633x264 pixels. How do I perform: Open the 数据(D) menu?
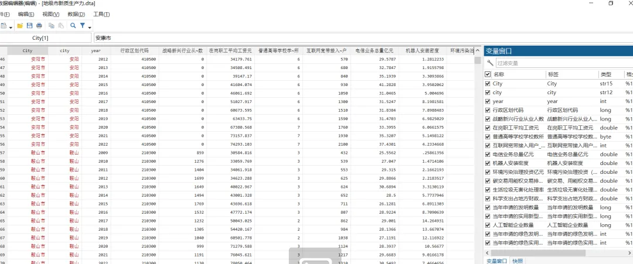pyautogui.click(x=76, y=14)
